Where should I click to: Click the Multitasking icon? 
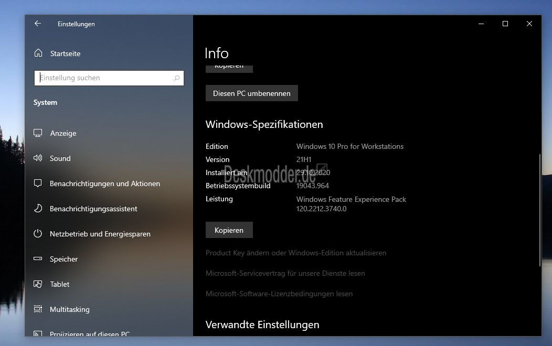(38, 309)
